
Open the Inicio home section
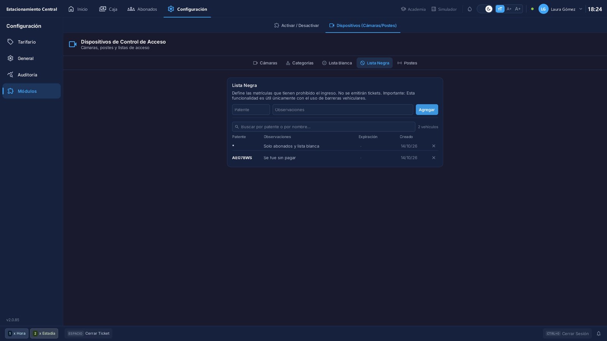coord(78,9)
